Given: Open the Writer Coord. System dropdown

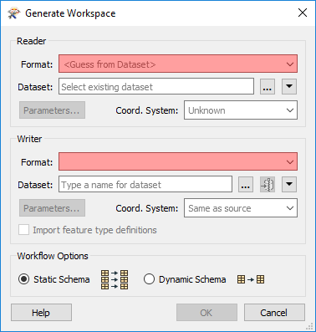Looking at the screenshot, I should click(x=241, y=208).
